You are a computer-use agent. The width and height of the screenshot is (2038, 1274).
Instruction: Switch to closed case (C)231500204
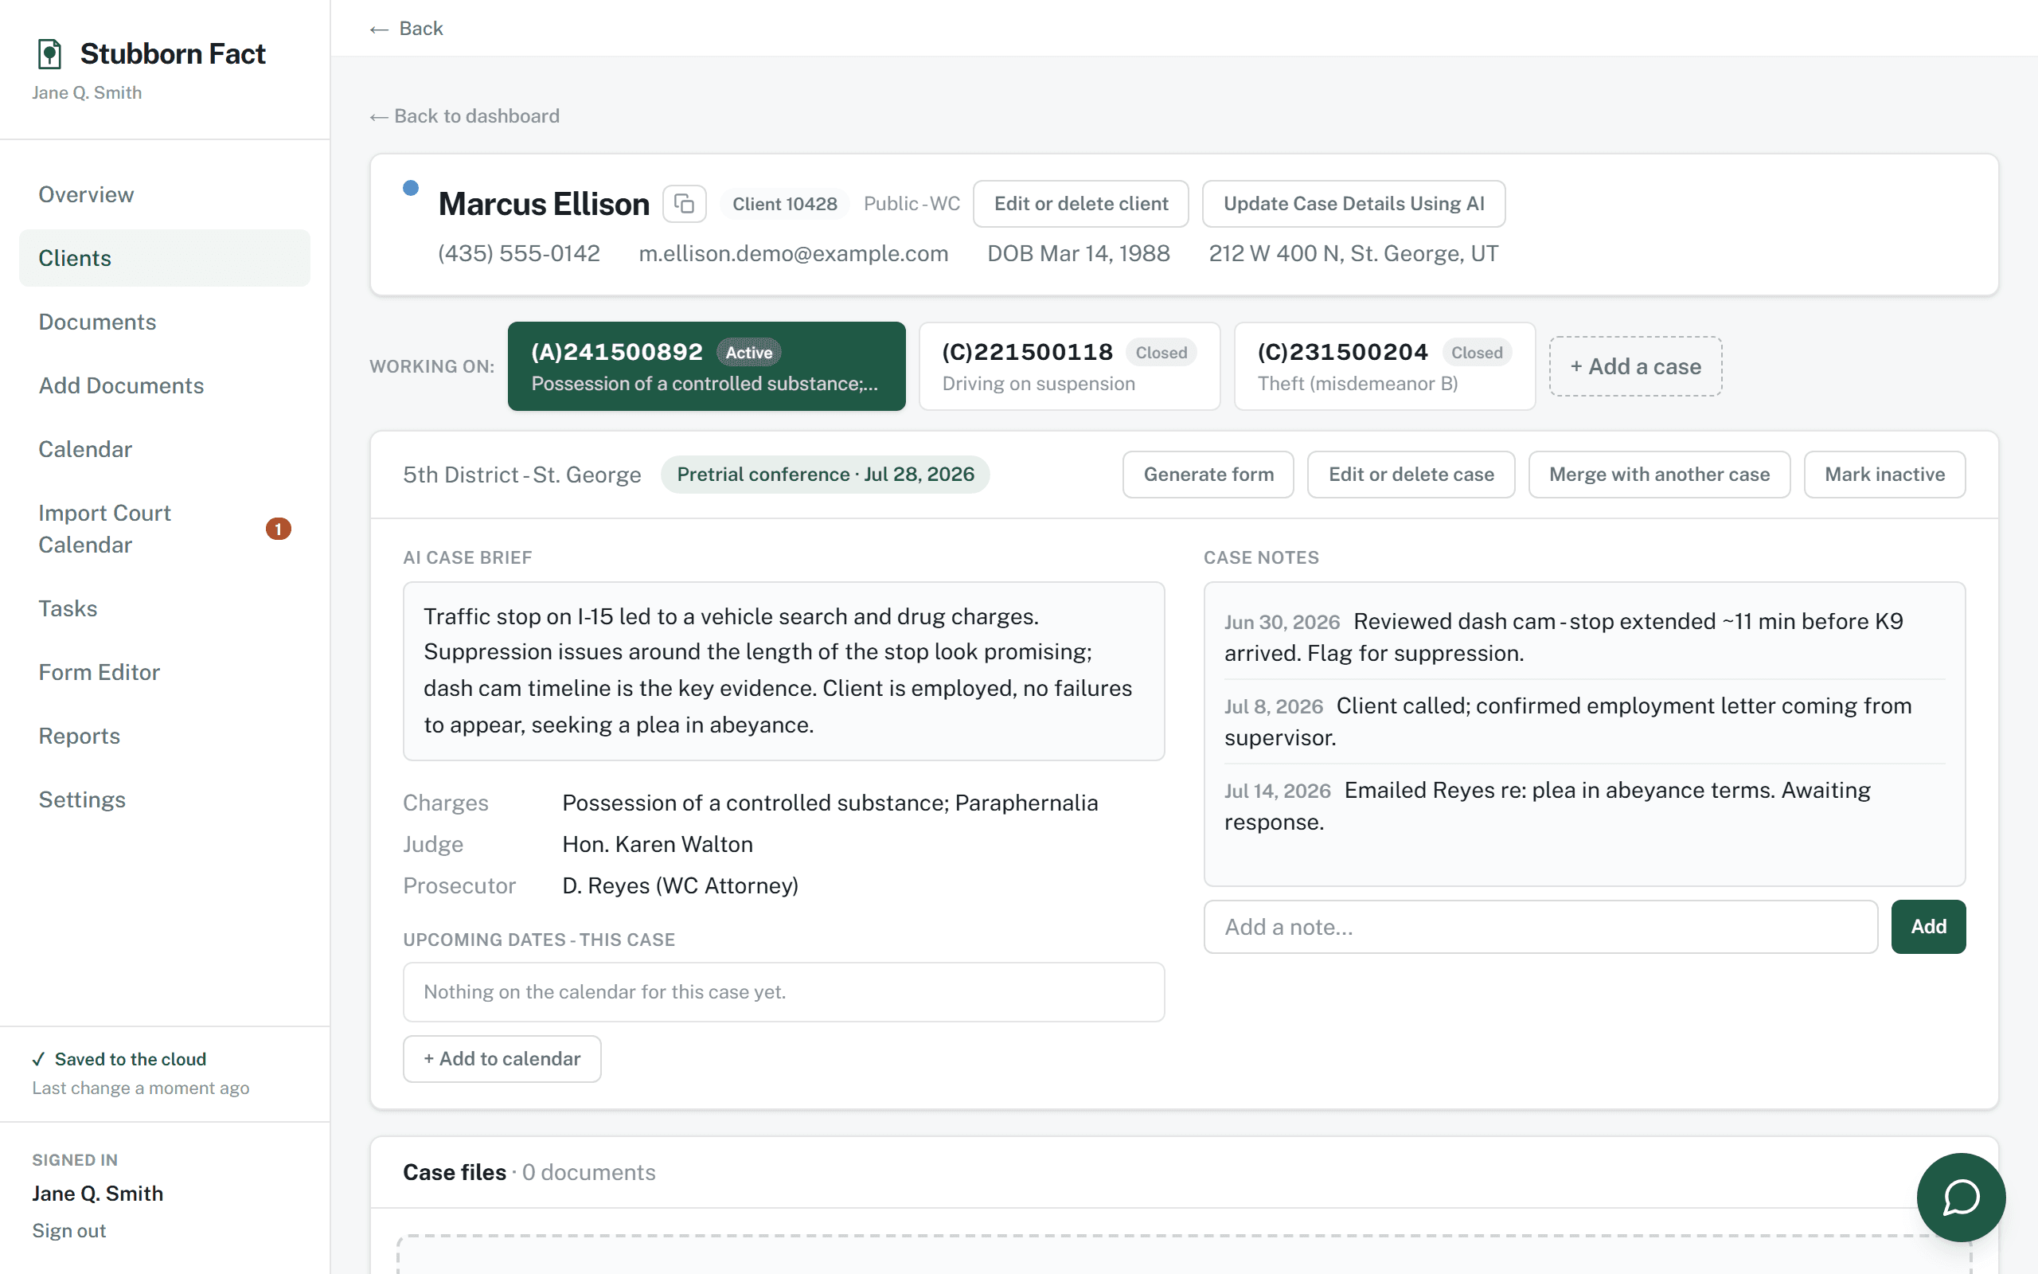point(1384,366)
